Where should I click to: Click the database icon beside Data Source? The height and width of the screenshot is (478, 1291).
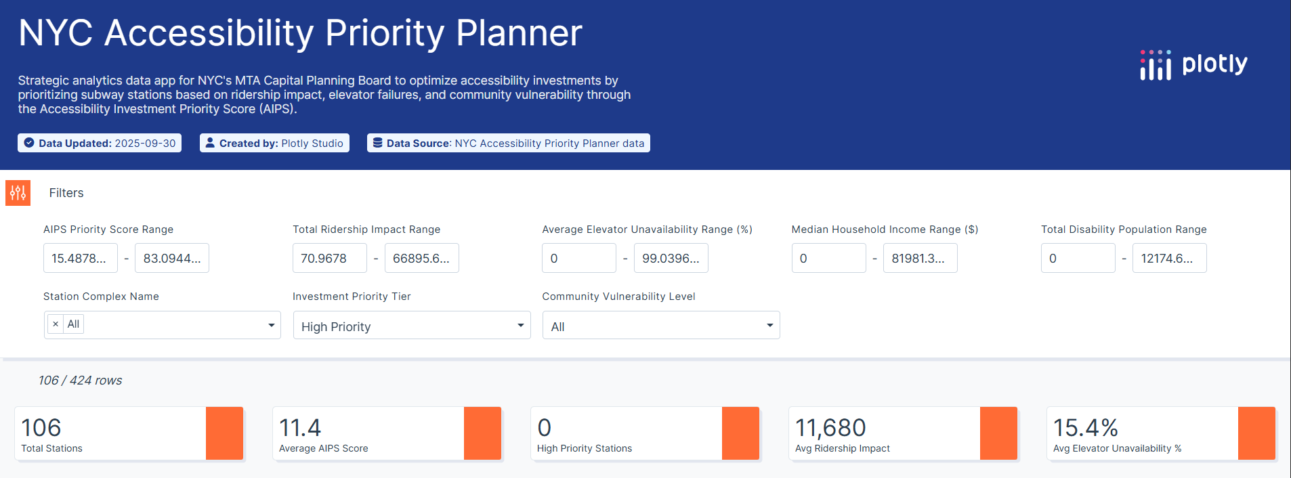(378, 143)
